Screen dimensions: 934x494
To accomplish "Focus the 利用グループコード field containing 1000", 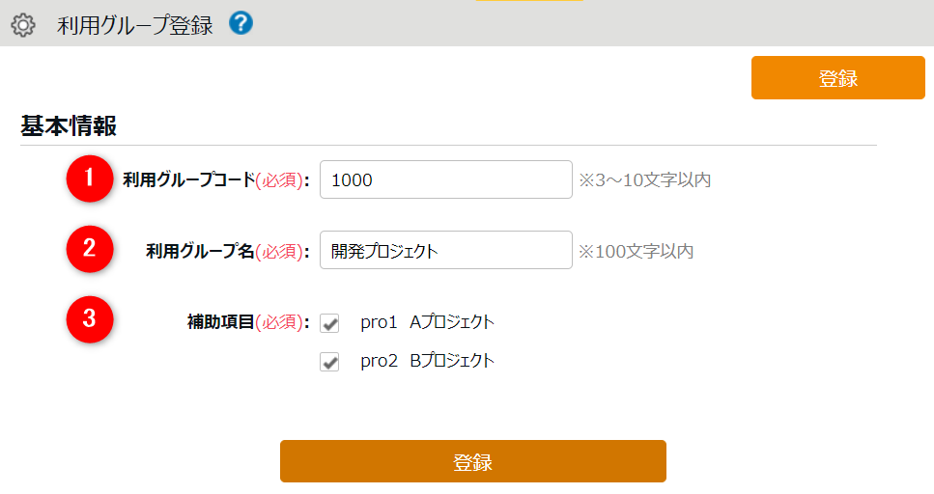I will click(445, 179).
